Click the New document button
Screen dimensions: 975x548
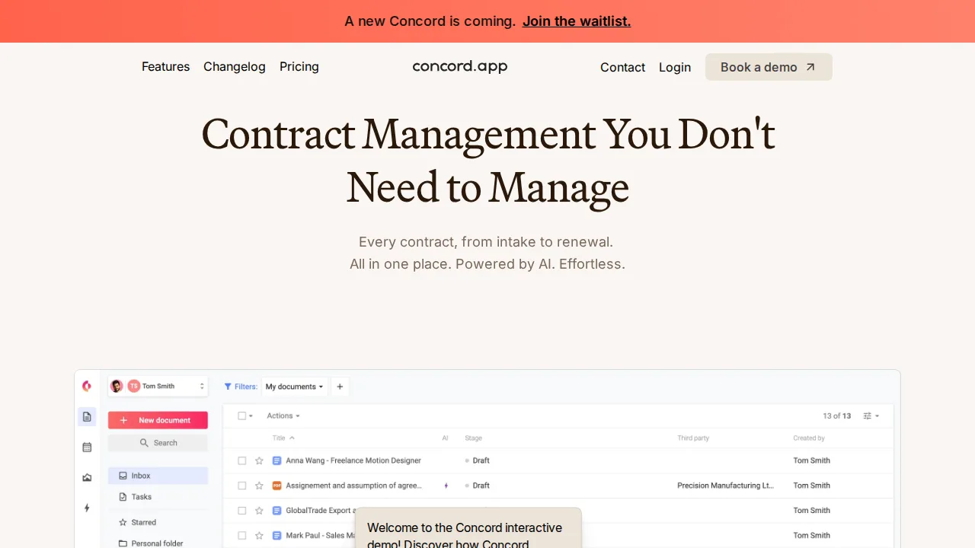[158, 420]
